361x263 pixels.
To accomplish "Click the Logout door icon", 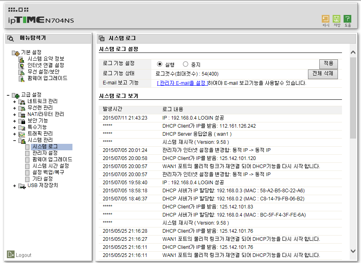I will pyautogui.click(x=11, y=254).
